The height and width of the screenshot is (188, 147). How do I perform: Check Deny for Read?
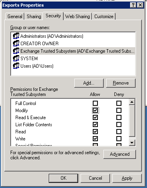tap(119, 132)
